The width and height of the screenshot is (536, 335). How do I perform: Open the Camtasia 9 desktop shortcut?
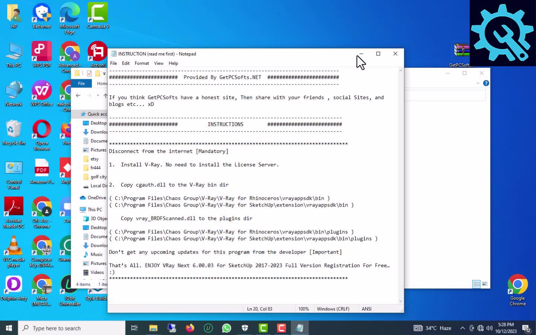[98, 16]
